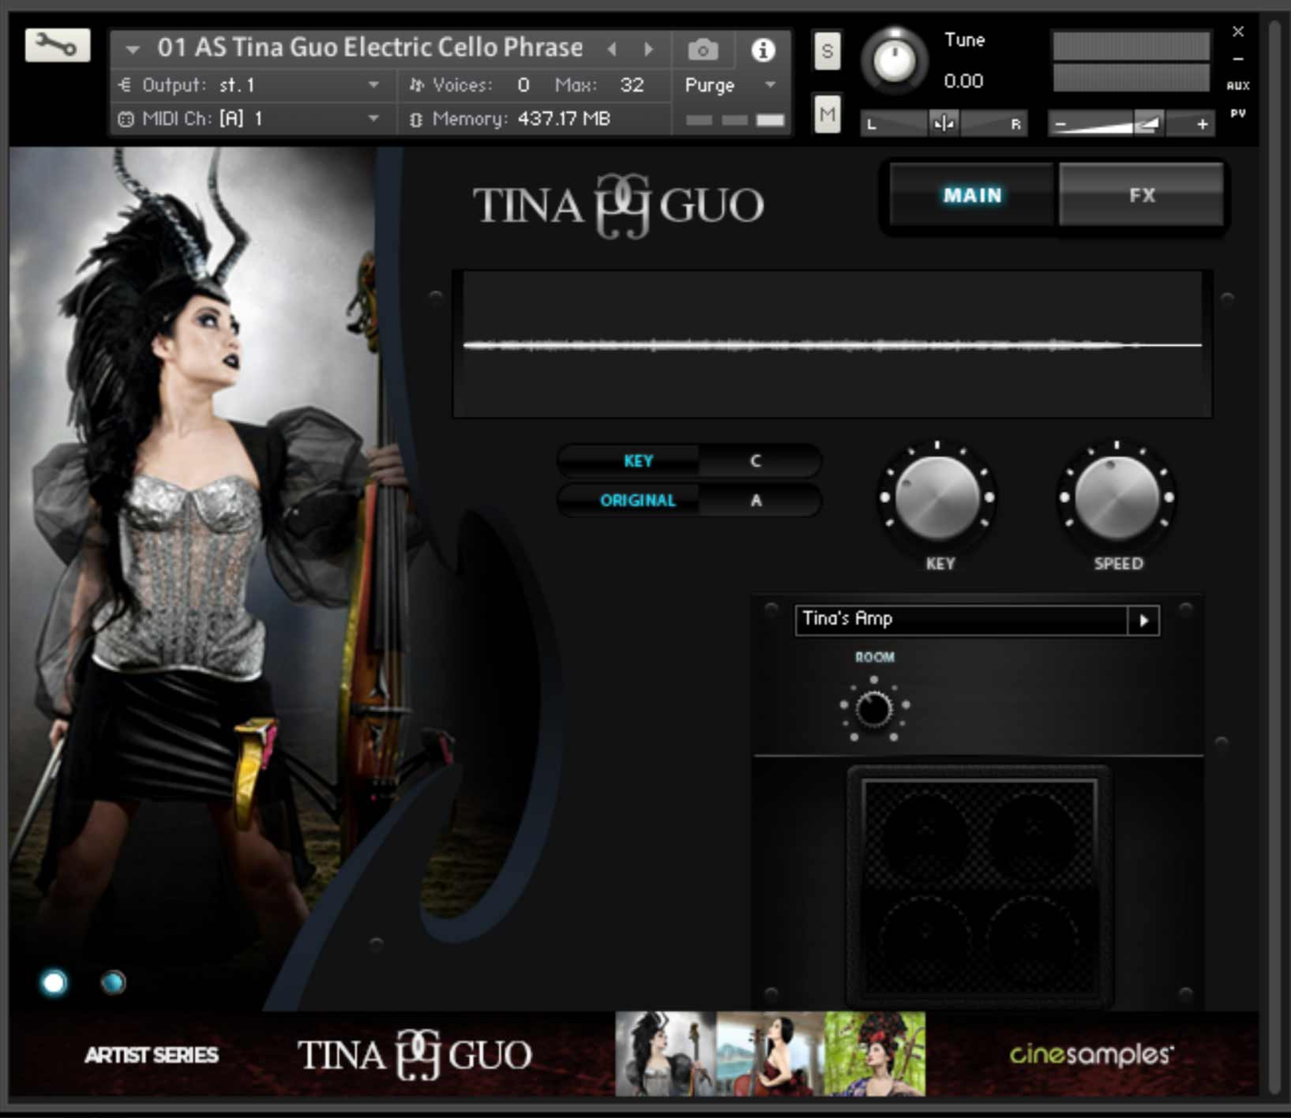Click the Memory chip icon
The width and height of the screenshot is (1291, 1118).
[416, 119]
